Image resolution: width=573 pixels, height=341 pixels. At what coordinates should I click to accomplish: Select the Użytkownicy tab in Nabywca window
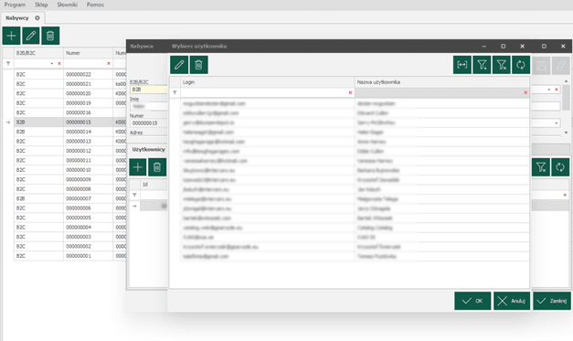point(148,150)
